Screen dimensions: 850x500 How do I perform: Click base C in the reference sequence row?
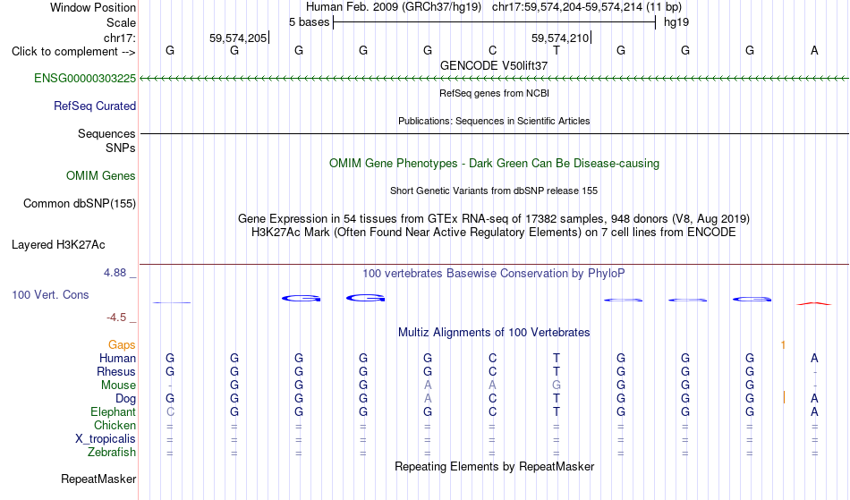click(492, 50)
